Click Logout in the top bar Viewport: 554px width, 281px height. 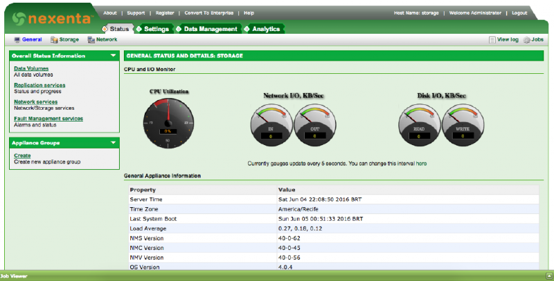[519, 13]
